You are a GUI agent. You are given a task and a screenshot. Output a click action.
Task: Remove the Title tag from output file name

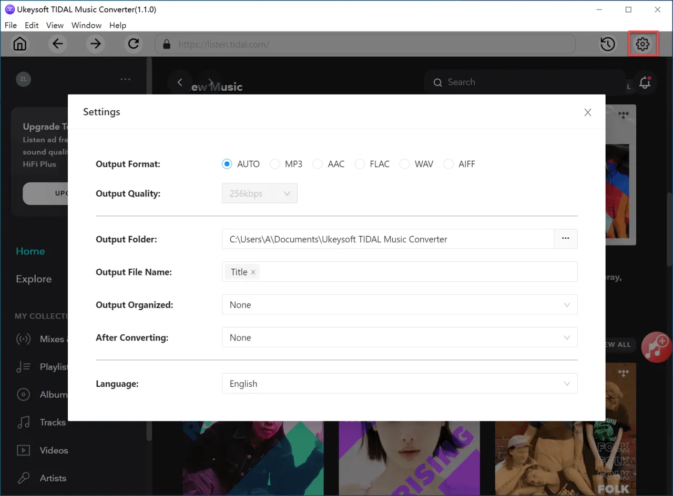click(x=253, y=272)
